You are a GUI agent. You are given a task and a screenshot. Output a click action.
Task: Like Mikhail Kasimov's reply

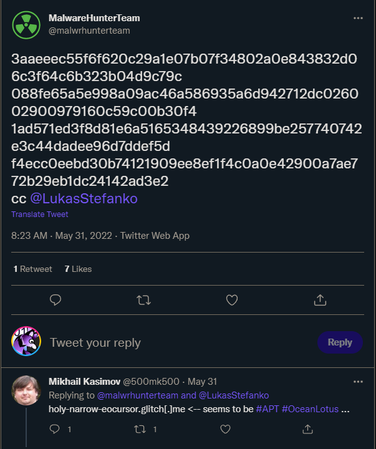pyautogui.click(x=225, y=429)
